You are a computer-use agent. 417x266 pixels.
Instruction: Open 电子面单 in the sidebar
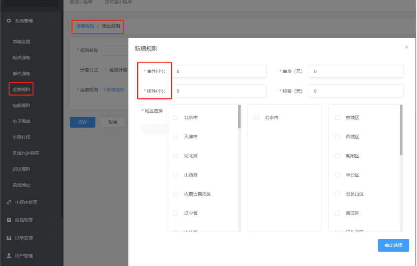point(21,121)
